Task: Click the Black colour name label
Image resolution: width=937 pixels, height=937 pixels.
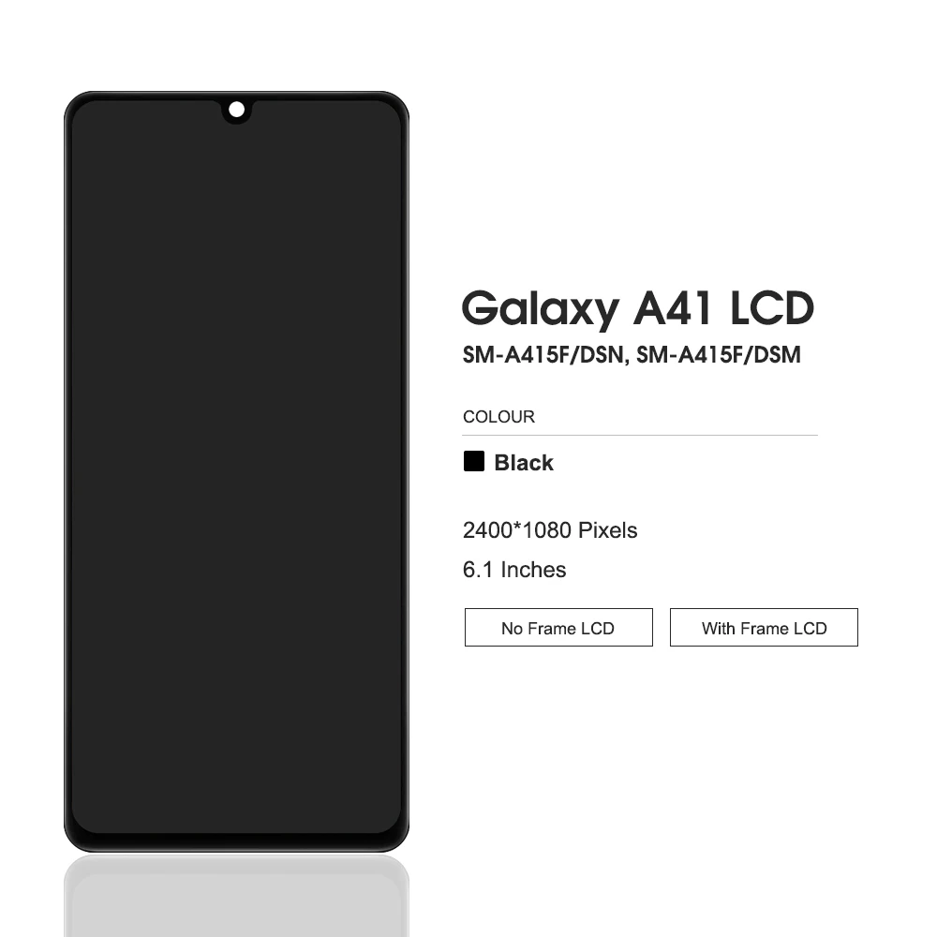Action: (x=524, y=463)
